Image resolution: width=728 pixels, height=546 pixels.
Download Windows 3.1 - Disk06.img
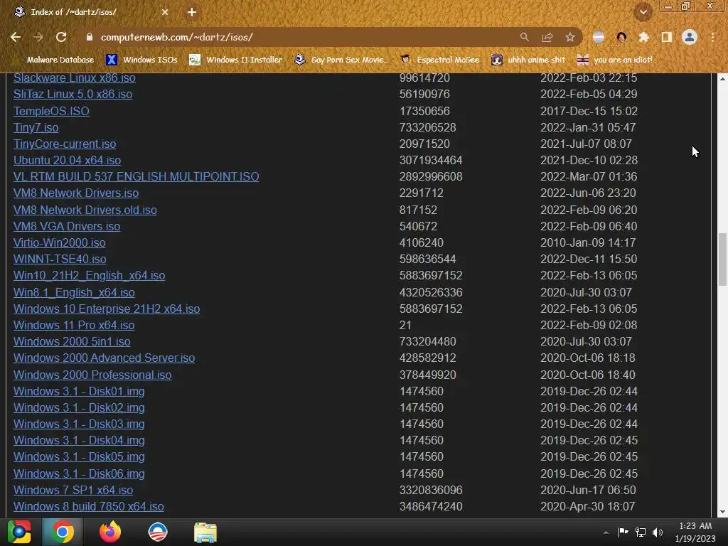click(79, 473)
